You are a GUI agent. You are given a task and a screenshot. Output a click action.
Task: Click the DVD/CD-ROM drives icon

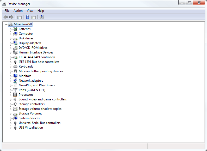click(15, 48)
